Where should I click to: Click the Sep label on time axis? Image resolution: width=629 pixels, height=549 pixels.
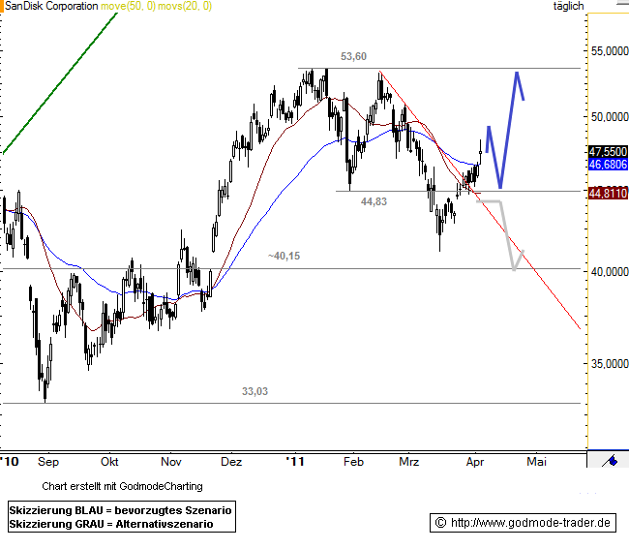(48, 462)
